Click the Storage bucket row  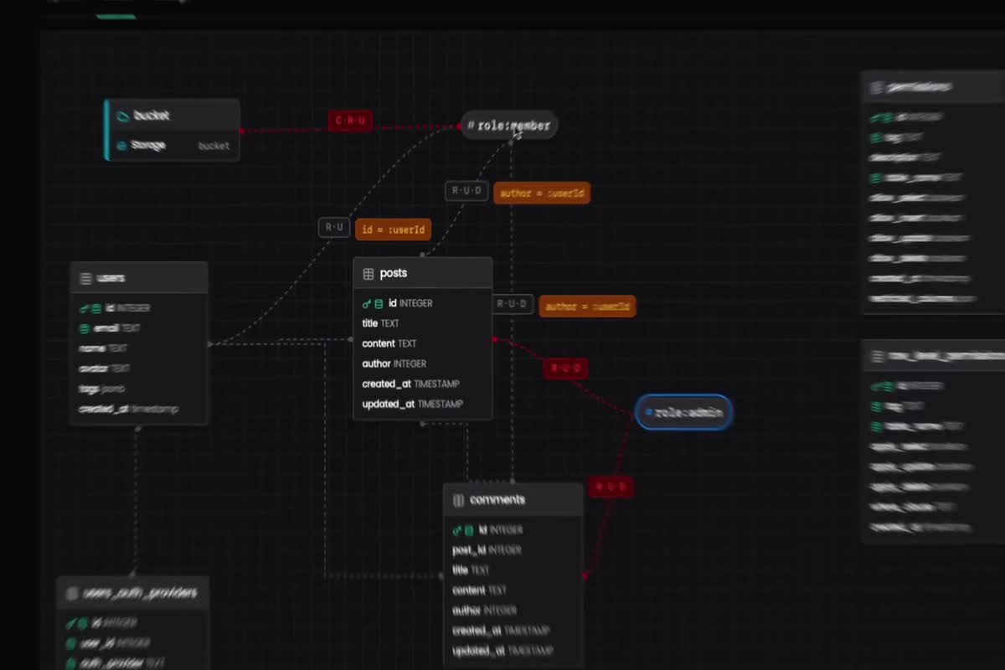173,146
